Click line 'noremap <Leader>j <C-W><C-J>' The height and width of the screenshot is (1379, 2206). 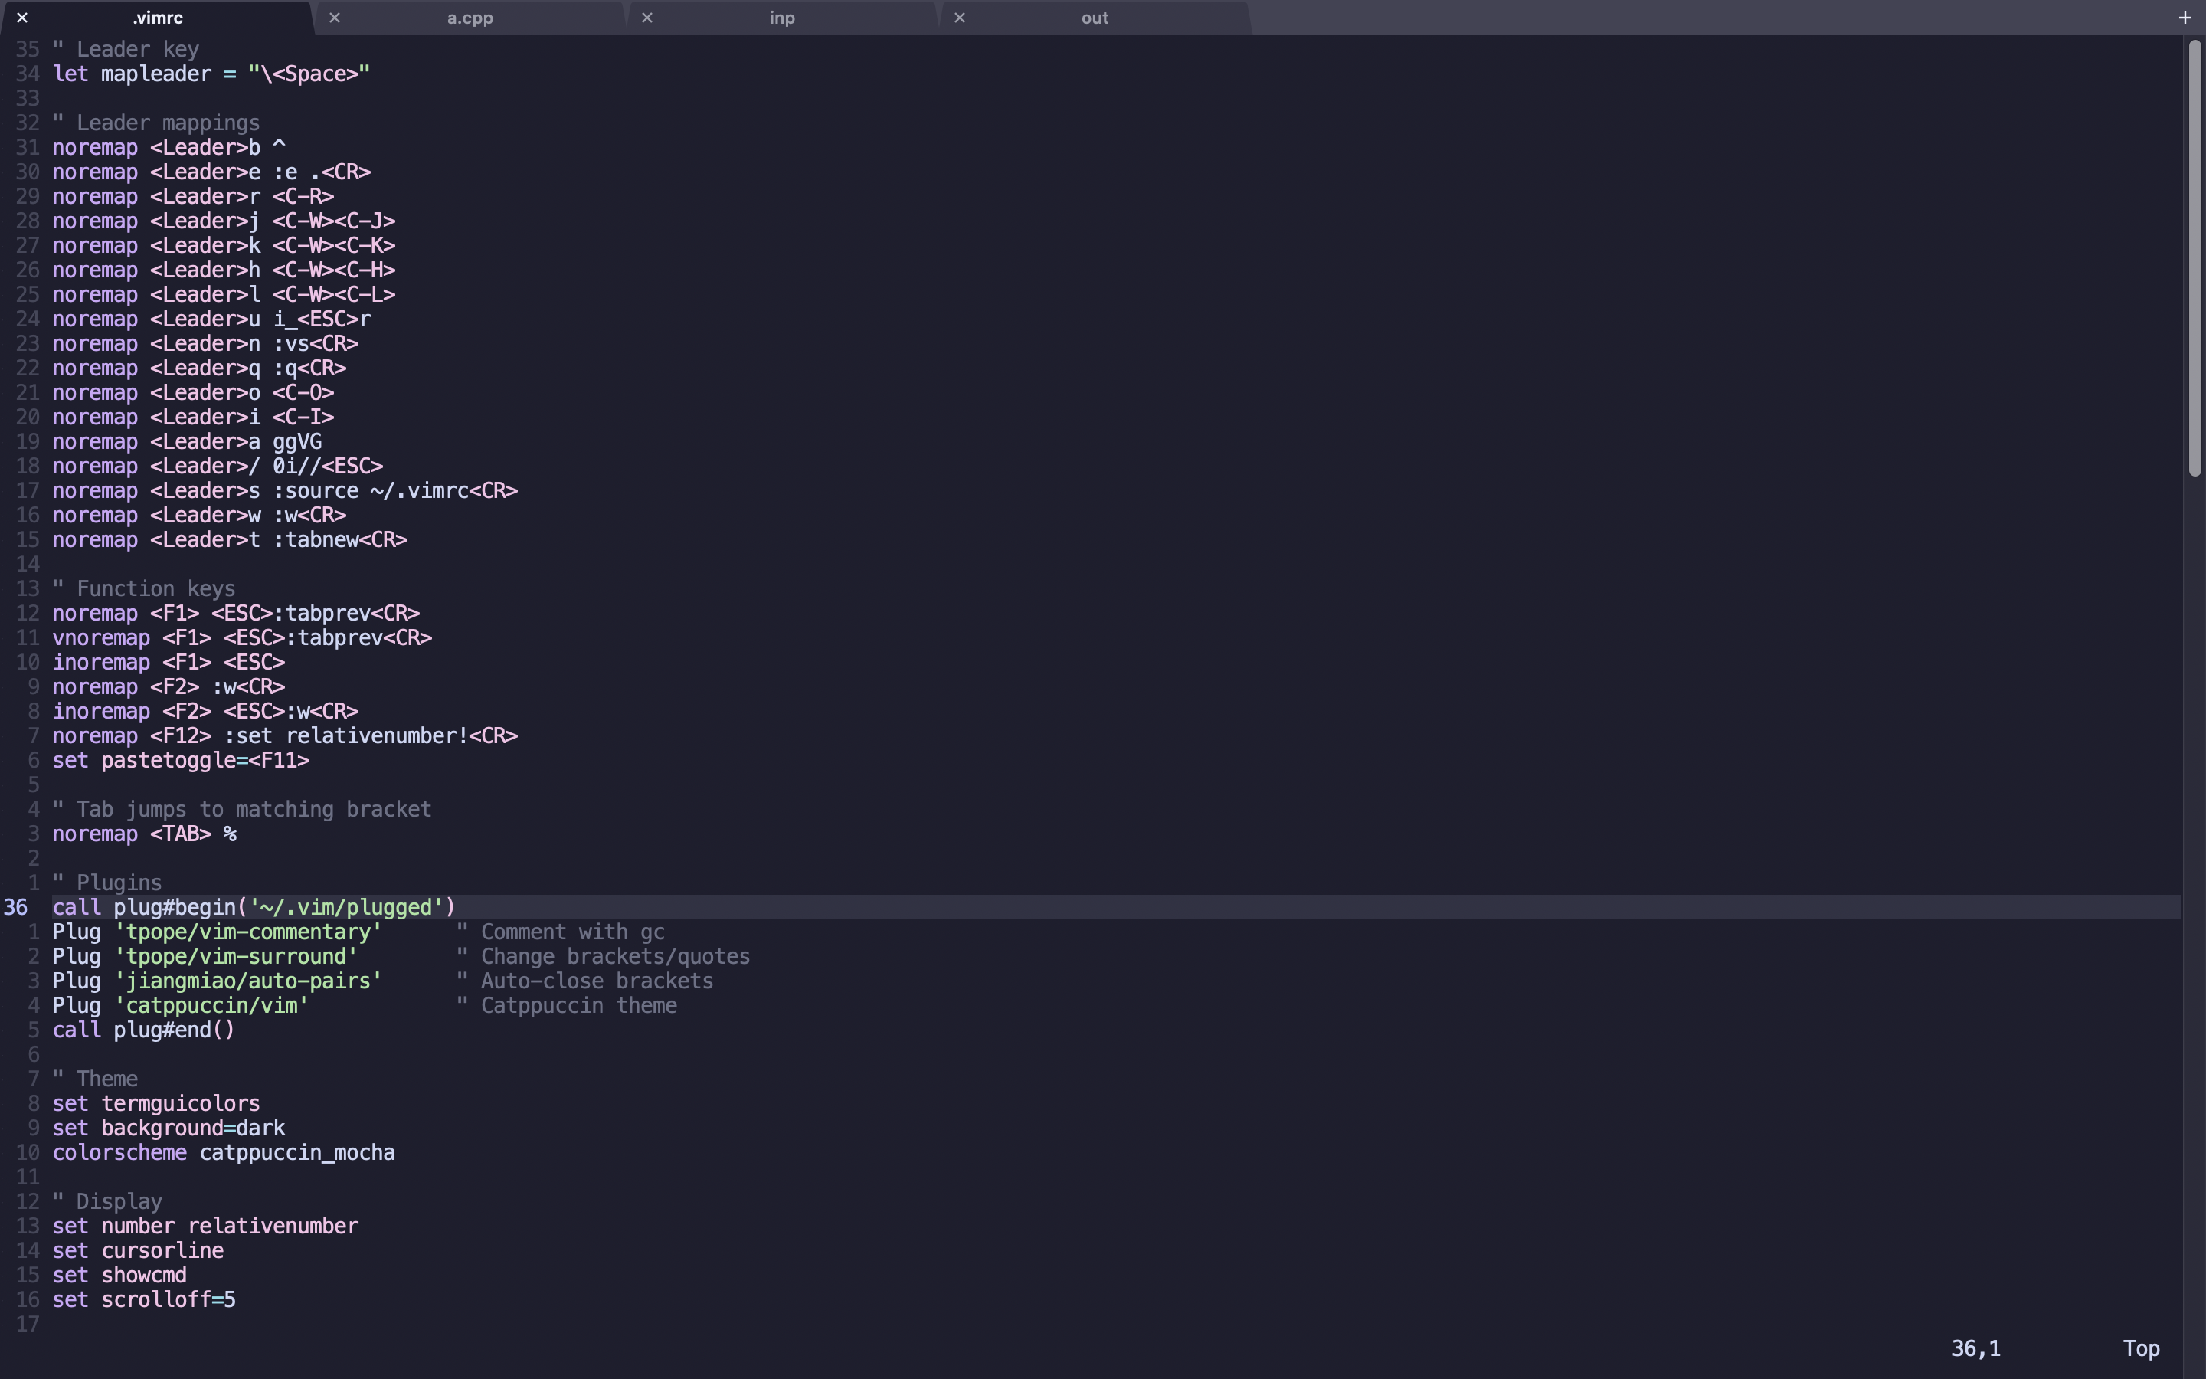point(224,221)
